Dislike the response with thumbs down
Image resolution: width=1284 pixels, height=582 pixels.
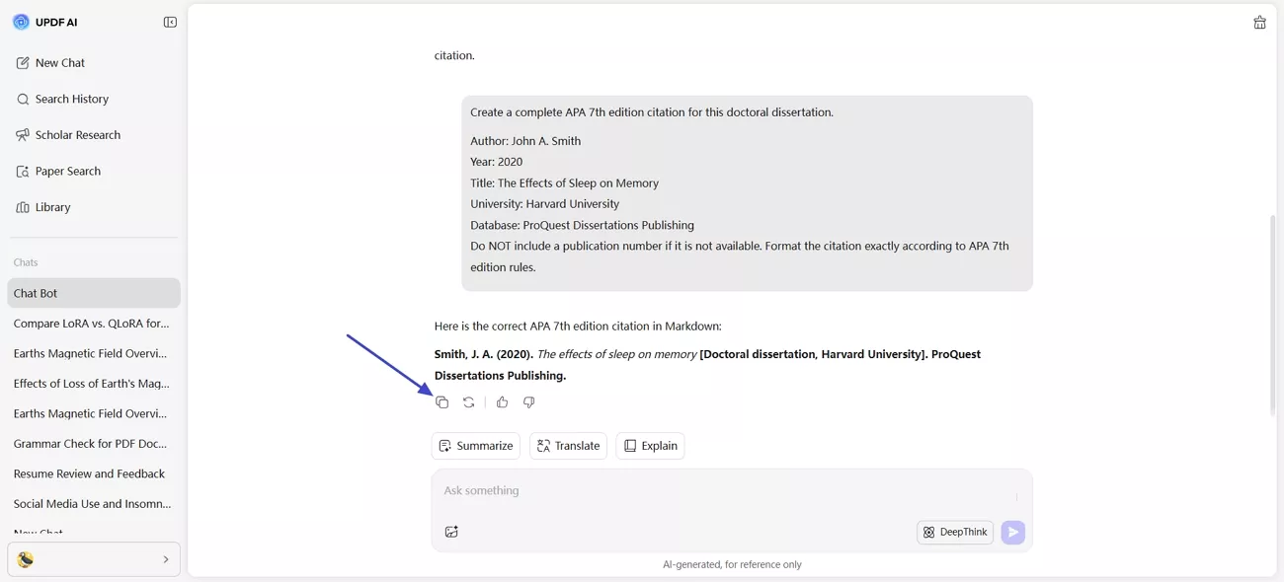click(x=528, y=402)
